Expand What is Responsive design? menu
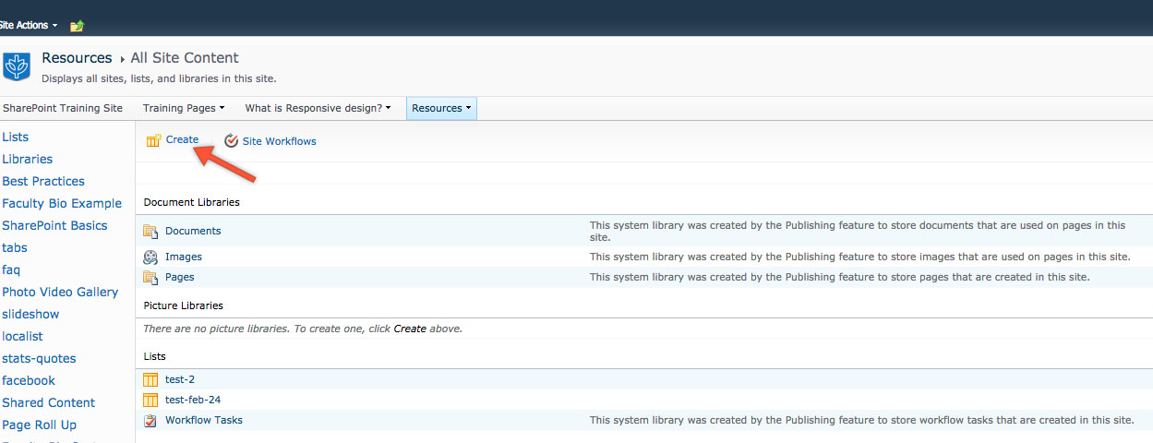 point(317,108)
